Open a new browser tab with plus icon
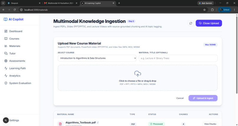Image resolution: width=238 pixels, height=126 pixels. click(119, 3)
